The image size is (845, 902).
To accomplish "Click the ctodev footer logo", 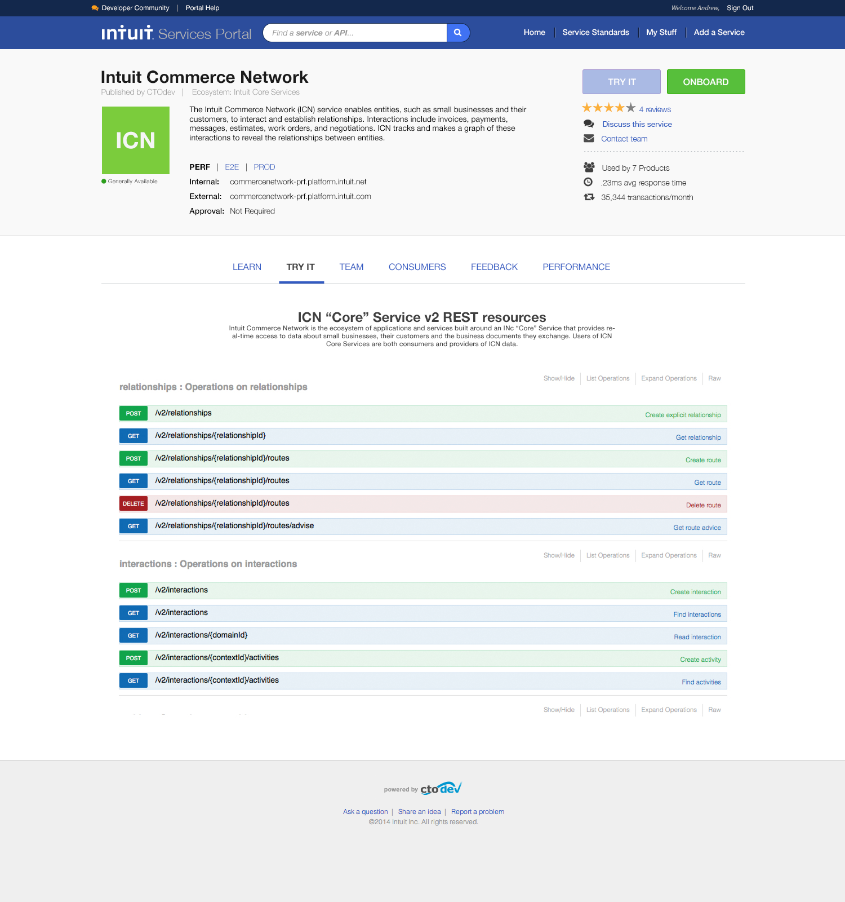I will tap(441, 788).
